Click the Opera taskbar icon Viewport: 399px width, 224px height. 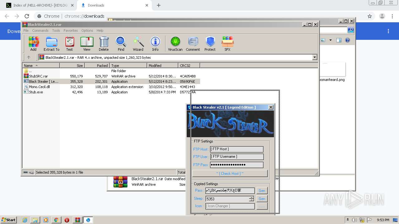tap(67, 220)
